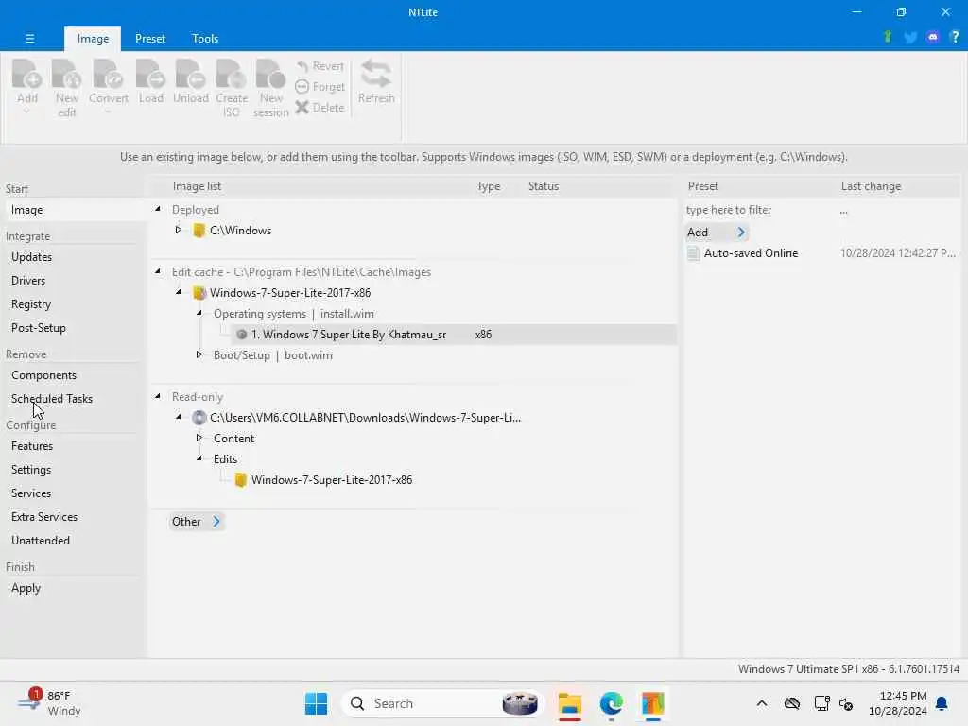Click the Add image toolbar icon
Image resolution: width=968 pixels, height=726 pixels.
(x=27, y=83)
